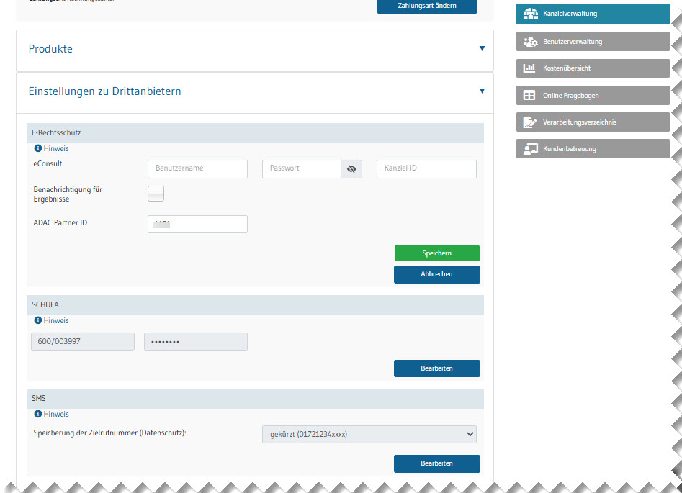
Task: Click the Verarbeitungsverzeichnis document icon
Action: 529,122
